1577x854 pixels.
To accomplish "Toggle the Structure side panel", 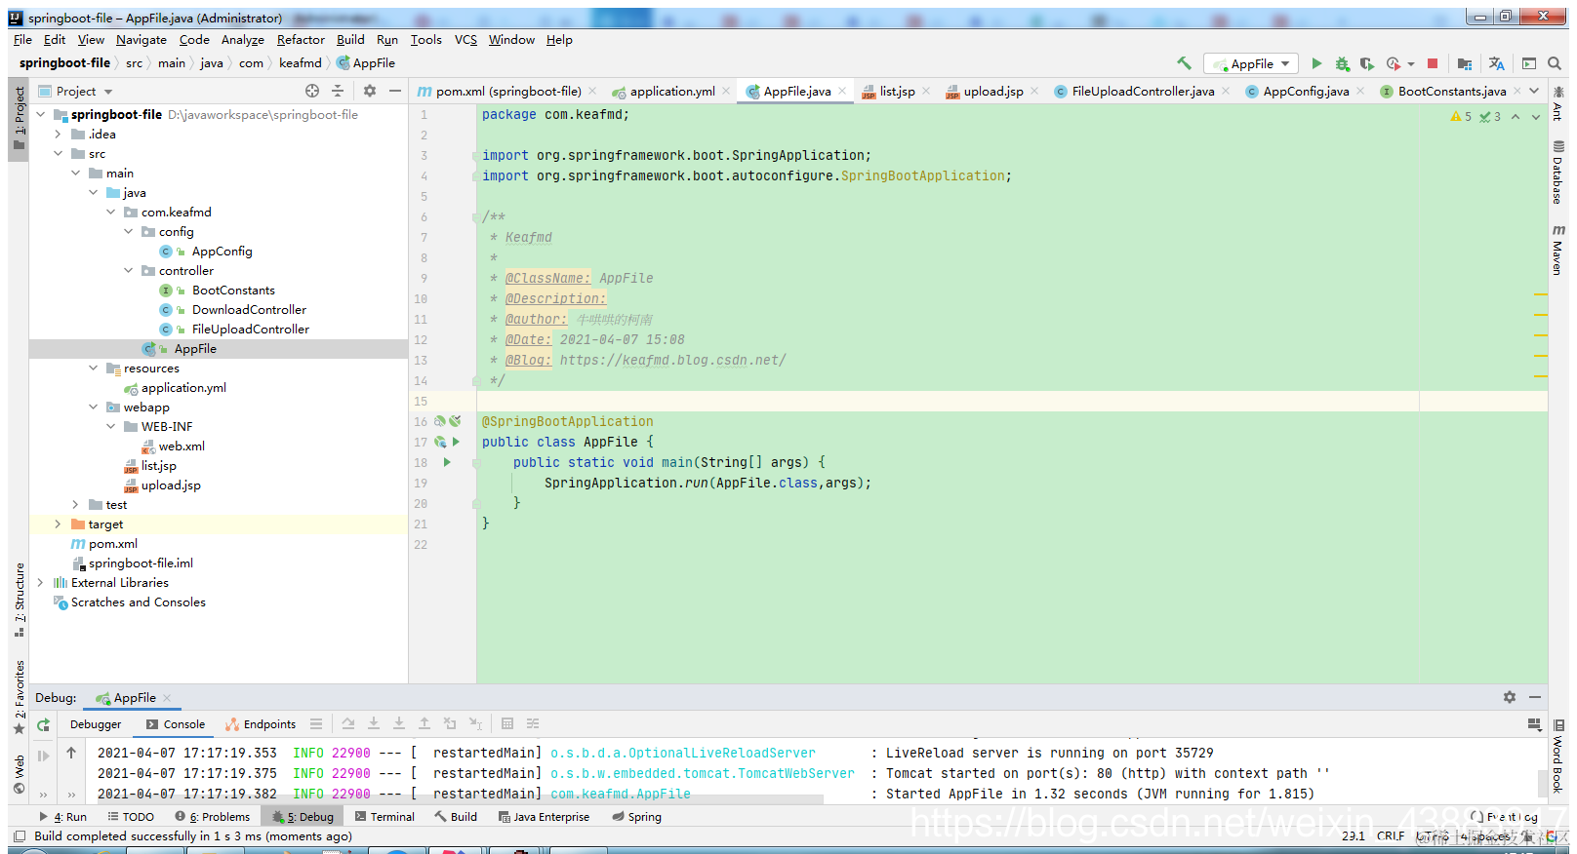I will pyautogui.click(x=19, y=600).
